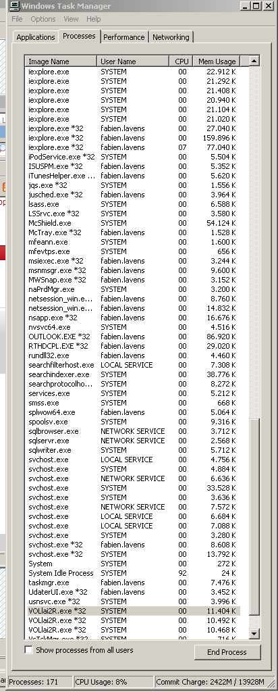Screen dimensions: 278x692
Task: Select the McShield.exe process row
Action: (x=133, y=223)
